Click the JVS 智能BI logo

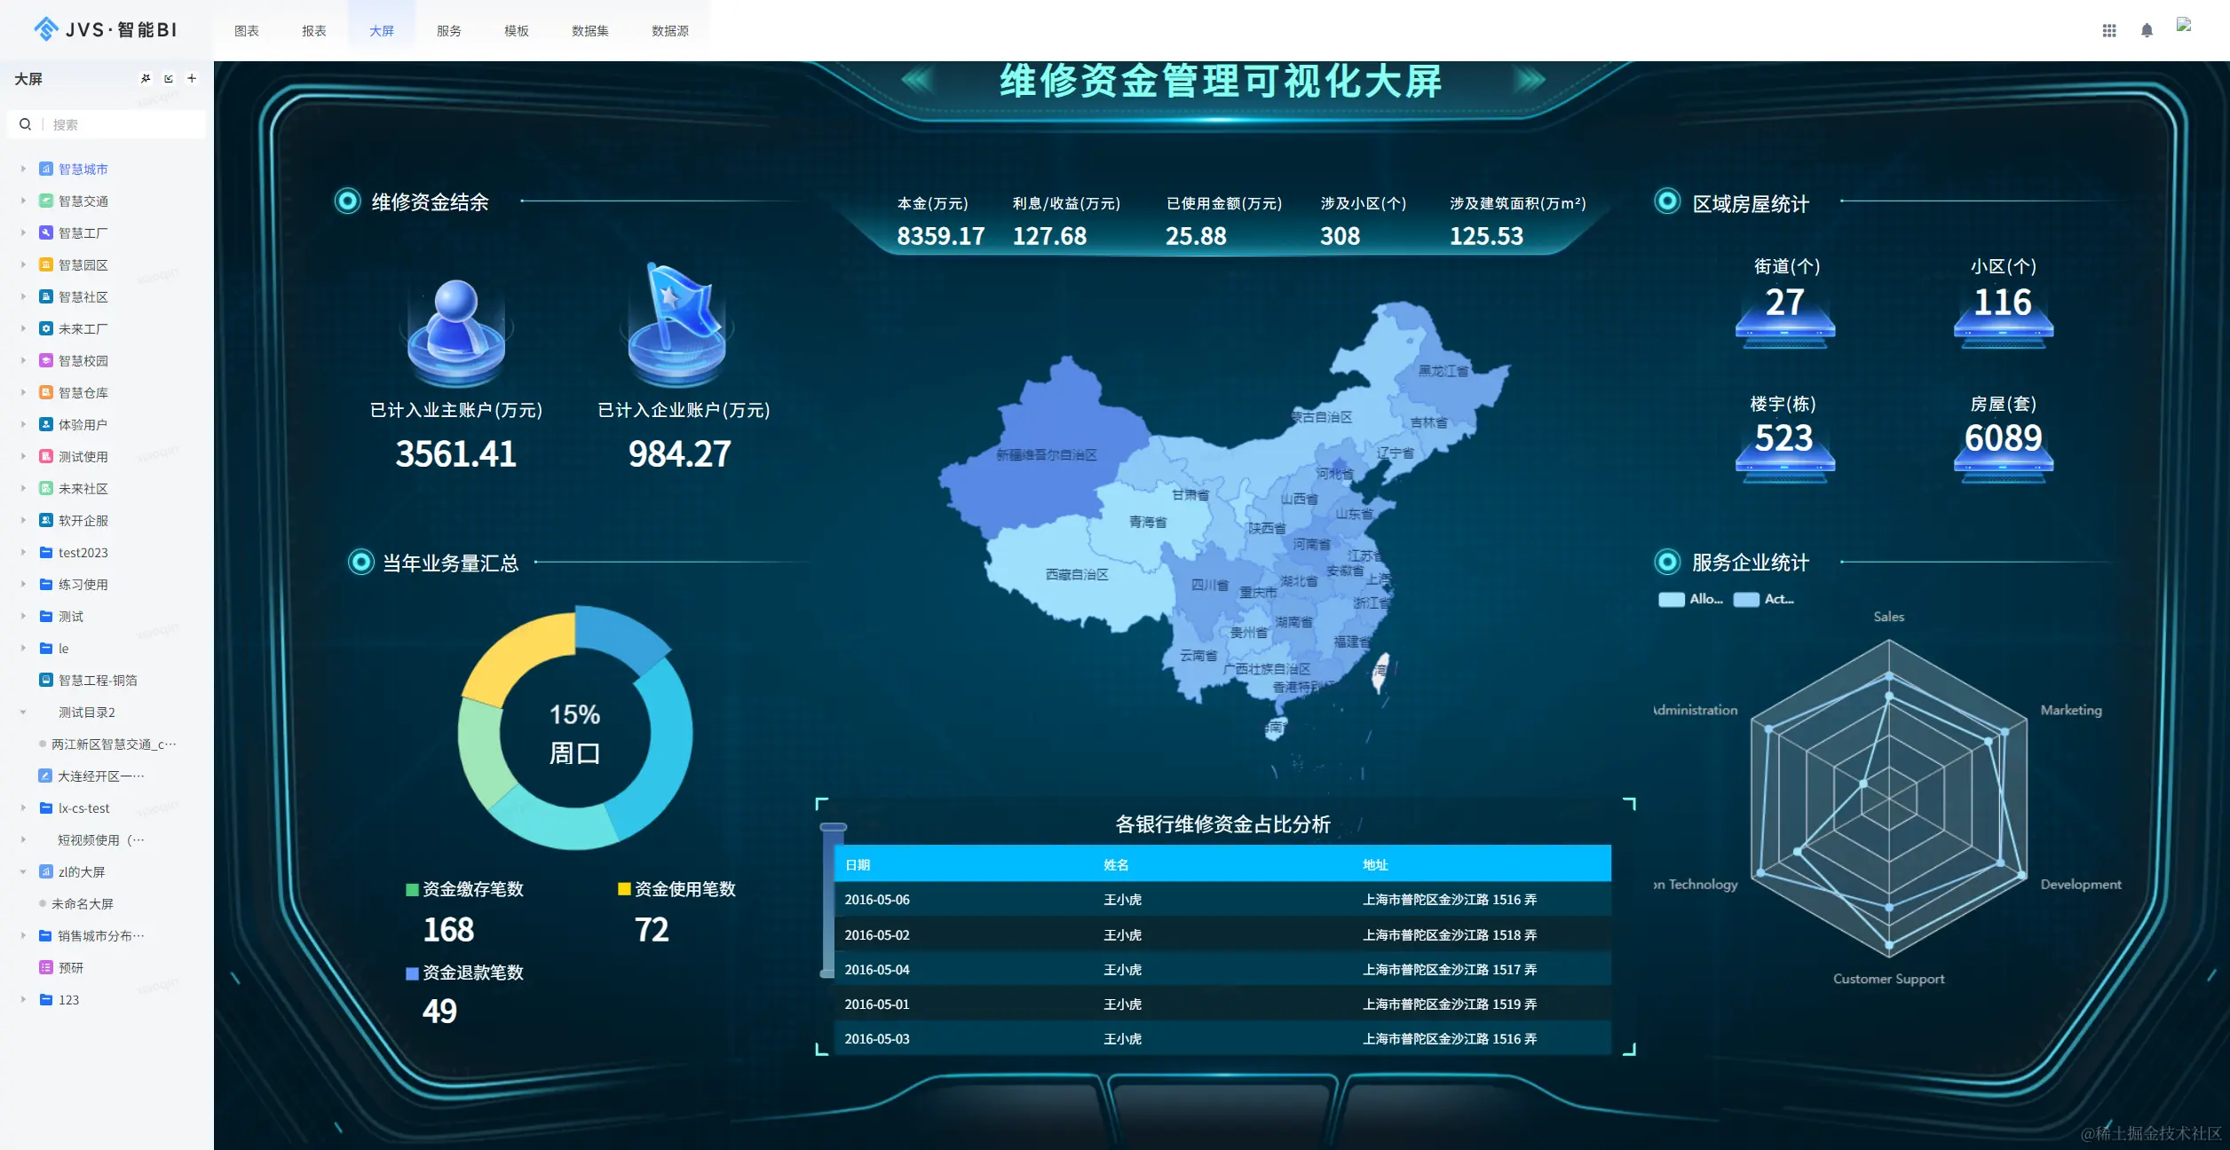point(105,29)
